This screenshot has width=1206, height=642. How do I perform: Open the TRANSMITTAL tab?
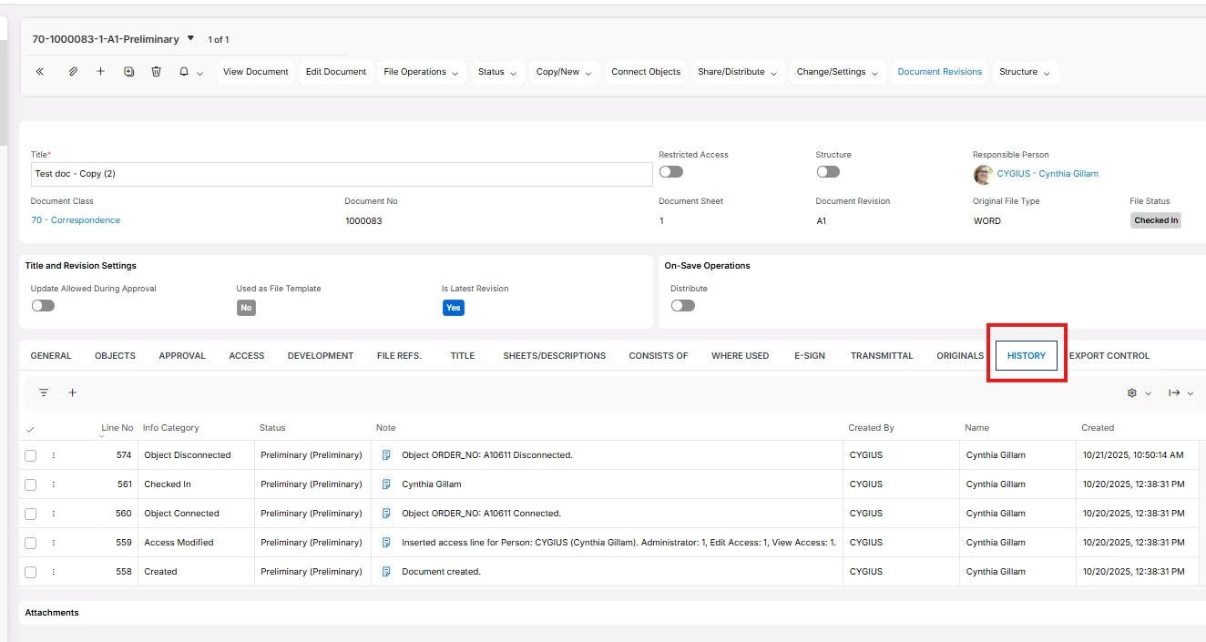pos(881,356)
